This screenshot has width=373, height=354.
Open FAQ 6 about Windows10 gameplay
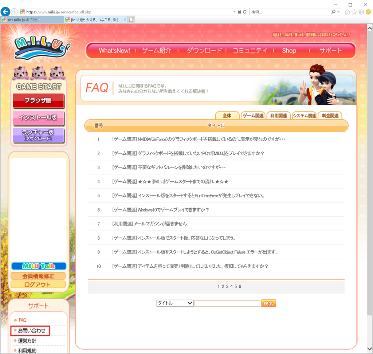[161, 210]
